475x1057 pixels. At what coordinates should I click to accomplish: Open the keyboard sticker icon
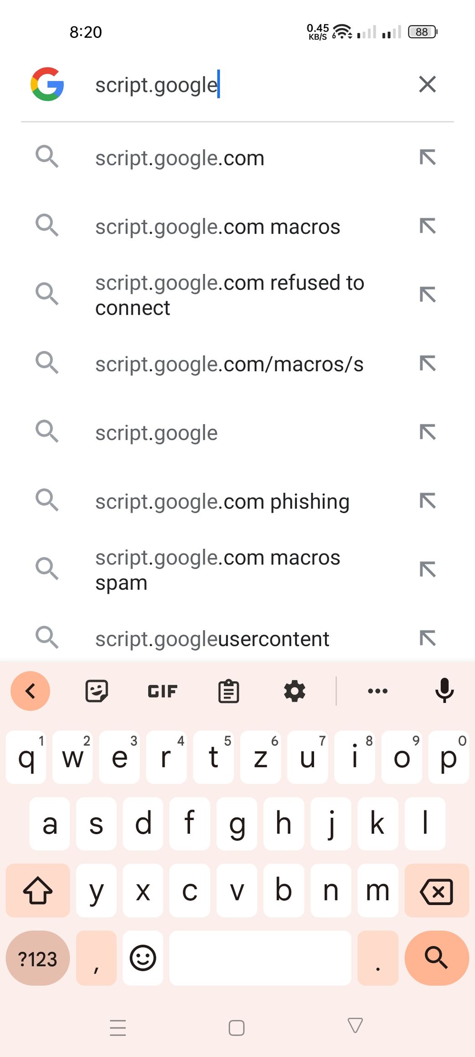point(97,691)
